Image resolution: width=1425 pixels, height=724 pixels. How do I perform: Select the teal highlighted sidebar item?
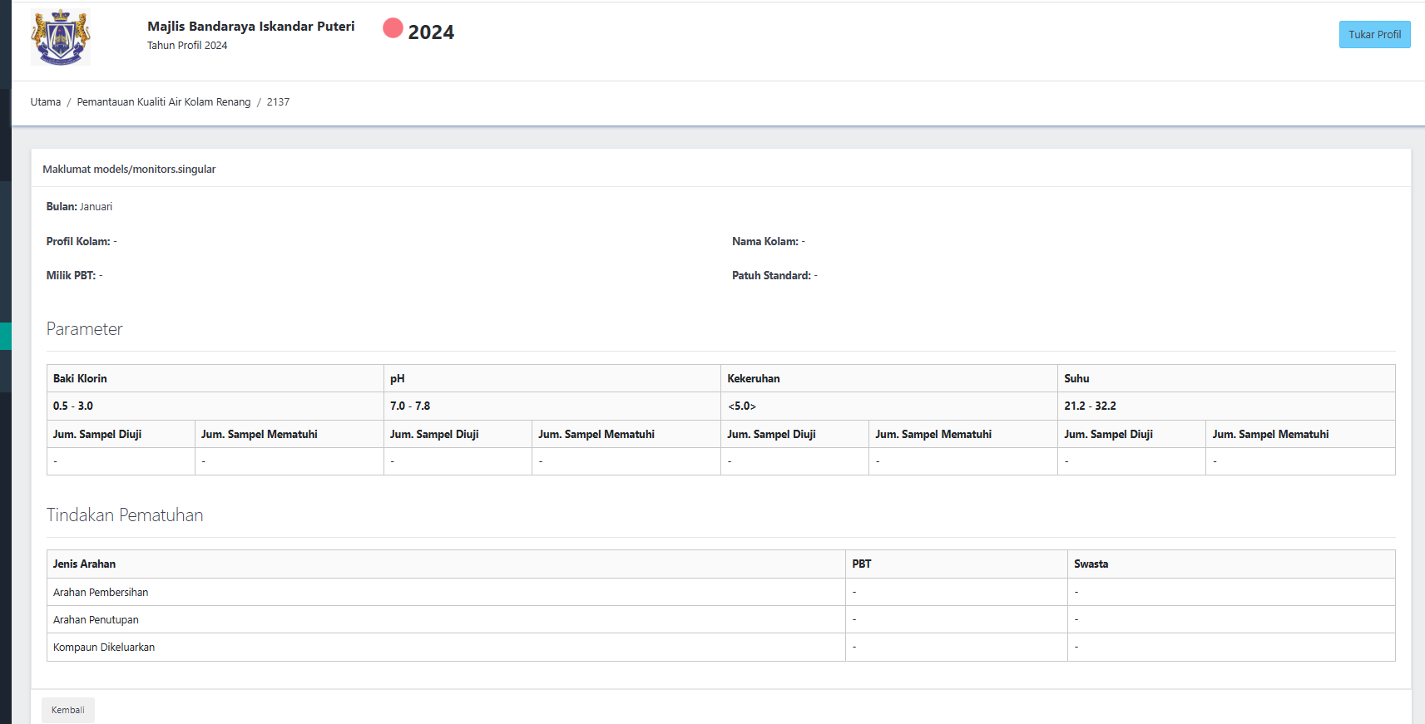[x=5, y=336]
